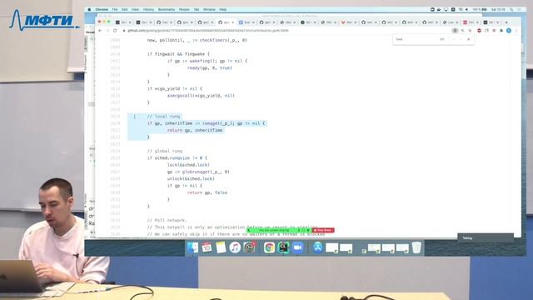This screenshot has height=300, width=533.
Task: Launch Music from the Dock
Action: tap(235, 247)
